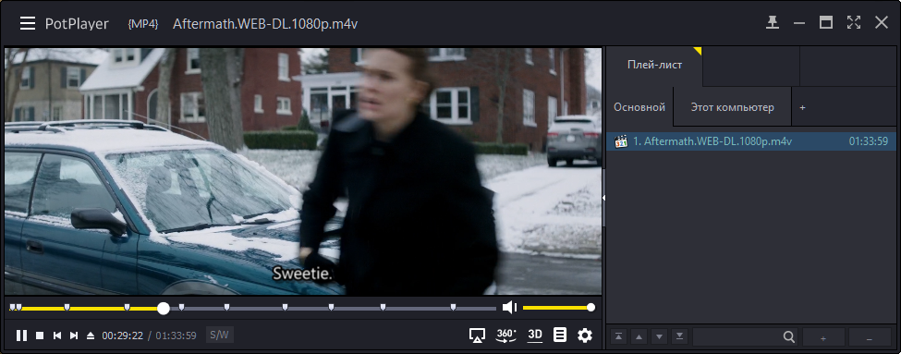Collapse the playlist panel with the side arrow
This screenshot has width=901, height=354.
point(604,198)
